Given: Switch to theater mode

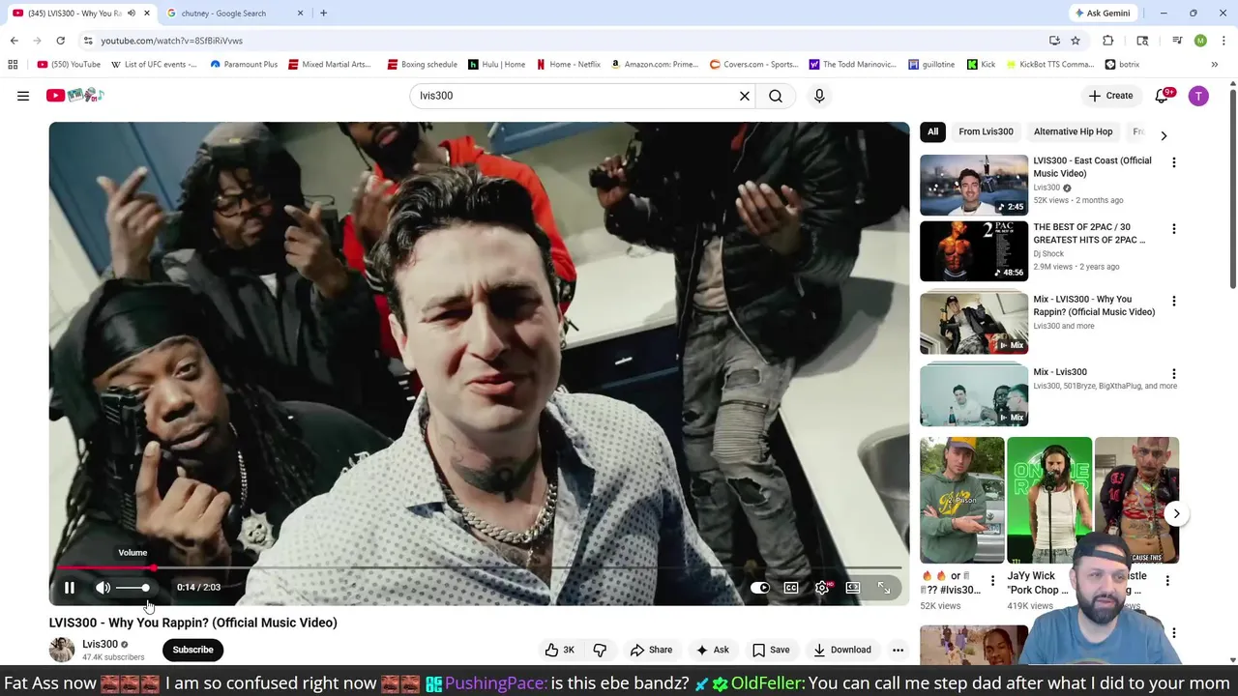Looking at the screenshot, I should 853,588.
